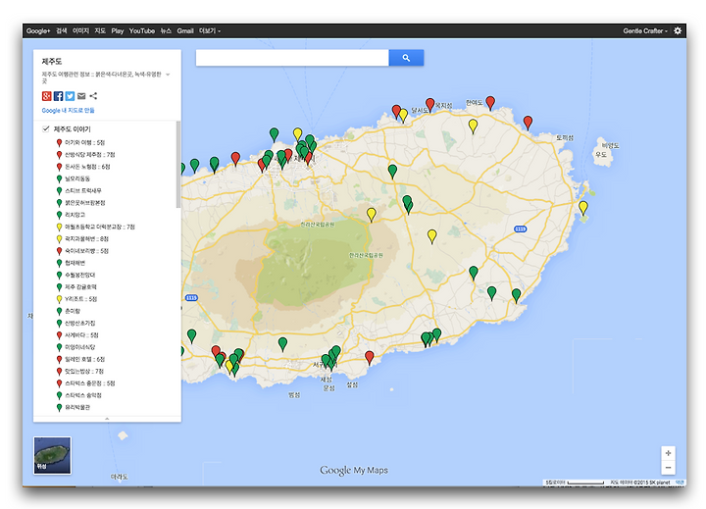Open the 더보기 dropdown in the top bar

[210, 30]
